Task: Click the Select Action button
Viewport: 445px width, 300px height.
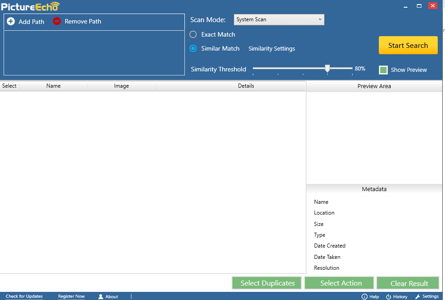Action: [x=339, y=283]
